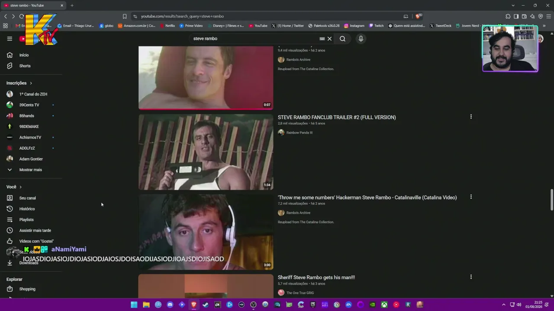Open the Brave Shields lion icon
The height and width of the screenshot is (311, 554).
(417, 16)
